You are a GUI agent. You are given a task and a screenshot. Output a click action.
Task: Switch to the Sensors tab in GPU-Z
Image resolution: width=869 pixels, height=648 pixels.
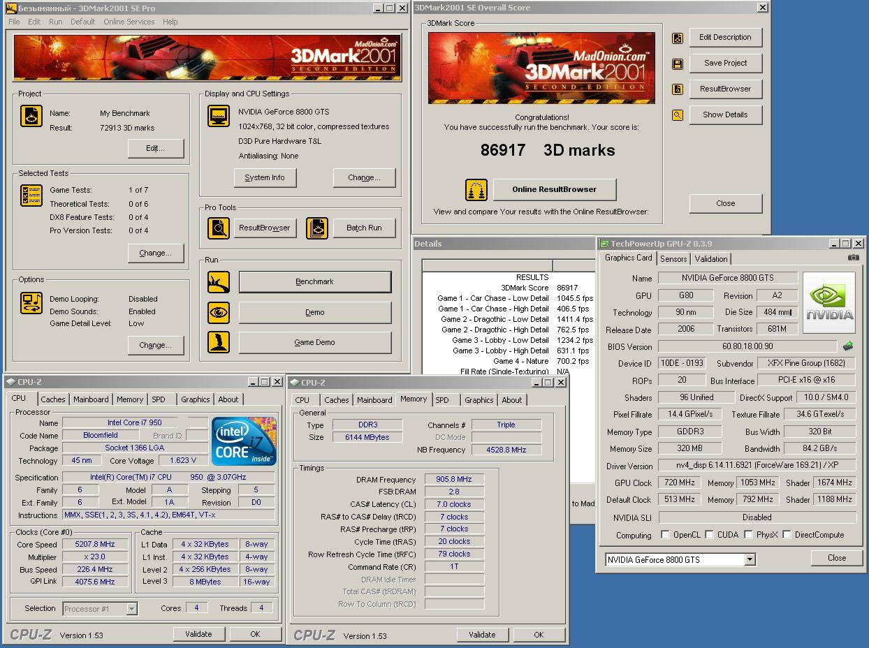pos(673,259)
